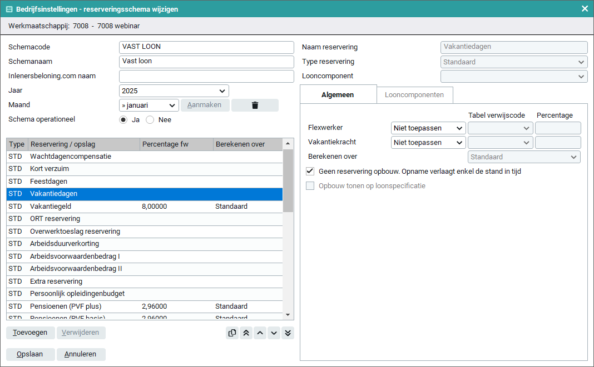This screenshot has width=594, height=367.
Task: Click the Inlenersbeloning.com naam field
Action: pos(206,76)
